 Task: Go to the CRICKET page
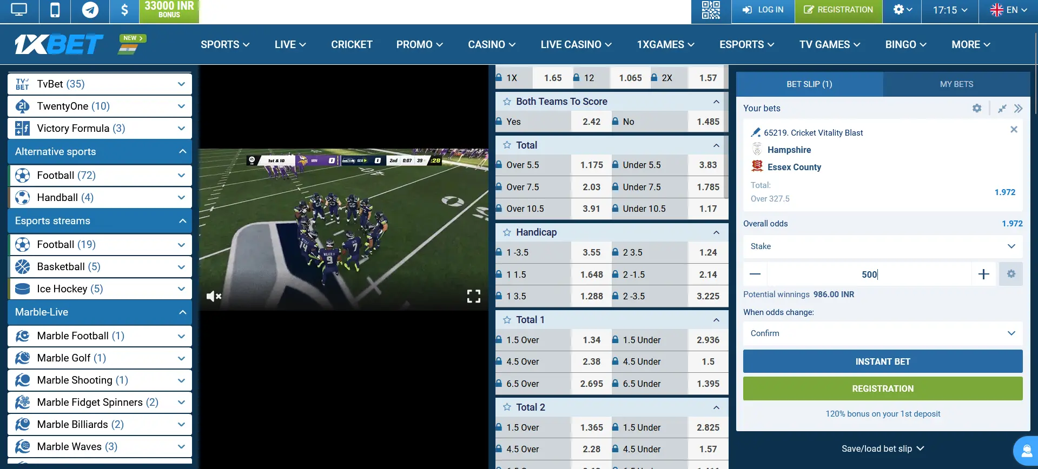pyautogui.click(x=352, y=44)
